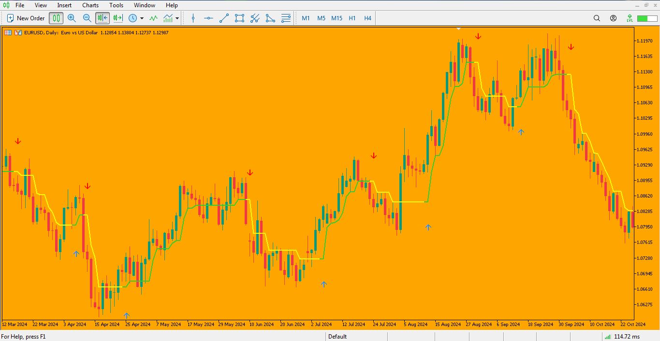Viewport: 660px width, 341px height.
Task: Expand the indicators dropdown arrow
Action: pos(177,18)
